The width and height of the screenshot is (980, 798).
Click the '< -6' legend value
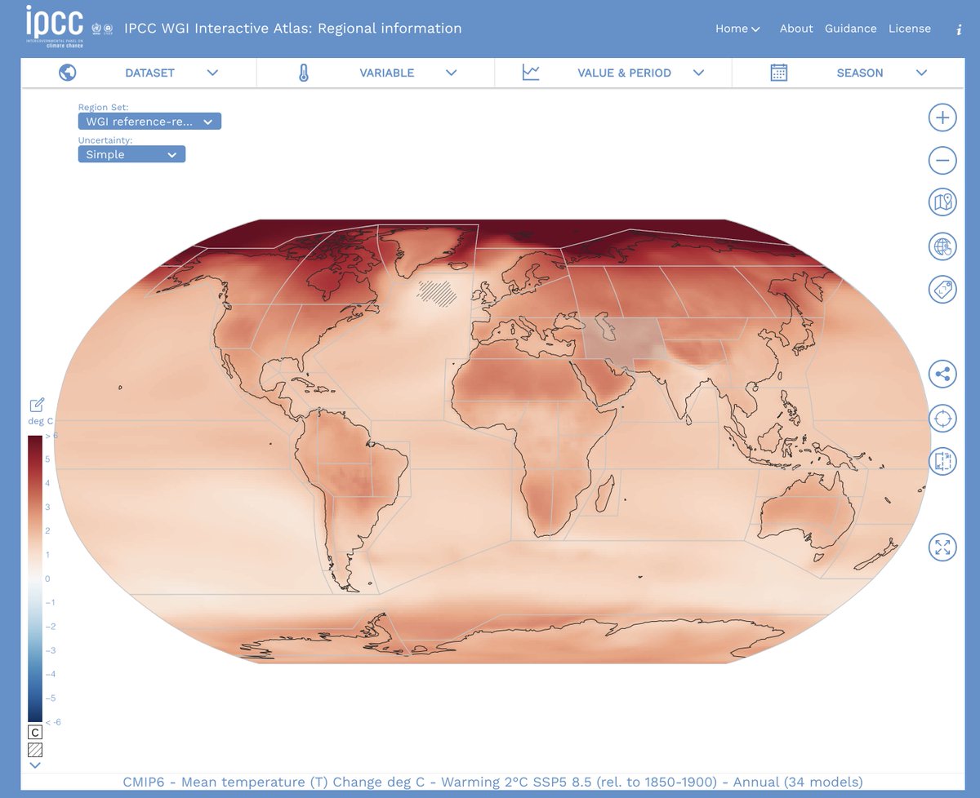point(53,722)
